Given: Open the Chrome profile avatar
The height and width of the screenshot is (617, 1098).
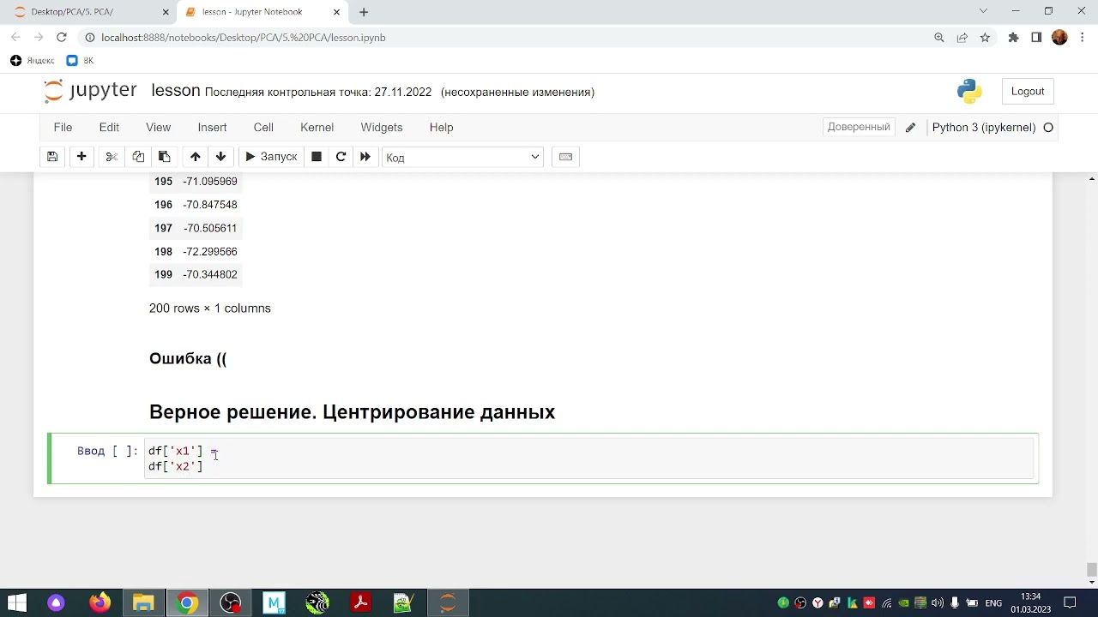Looking at the screenshot, I should pos(1059,38).
